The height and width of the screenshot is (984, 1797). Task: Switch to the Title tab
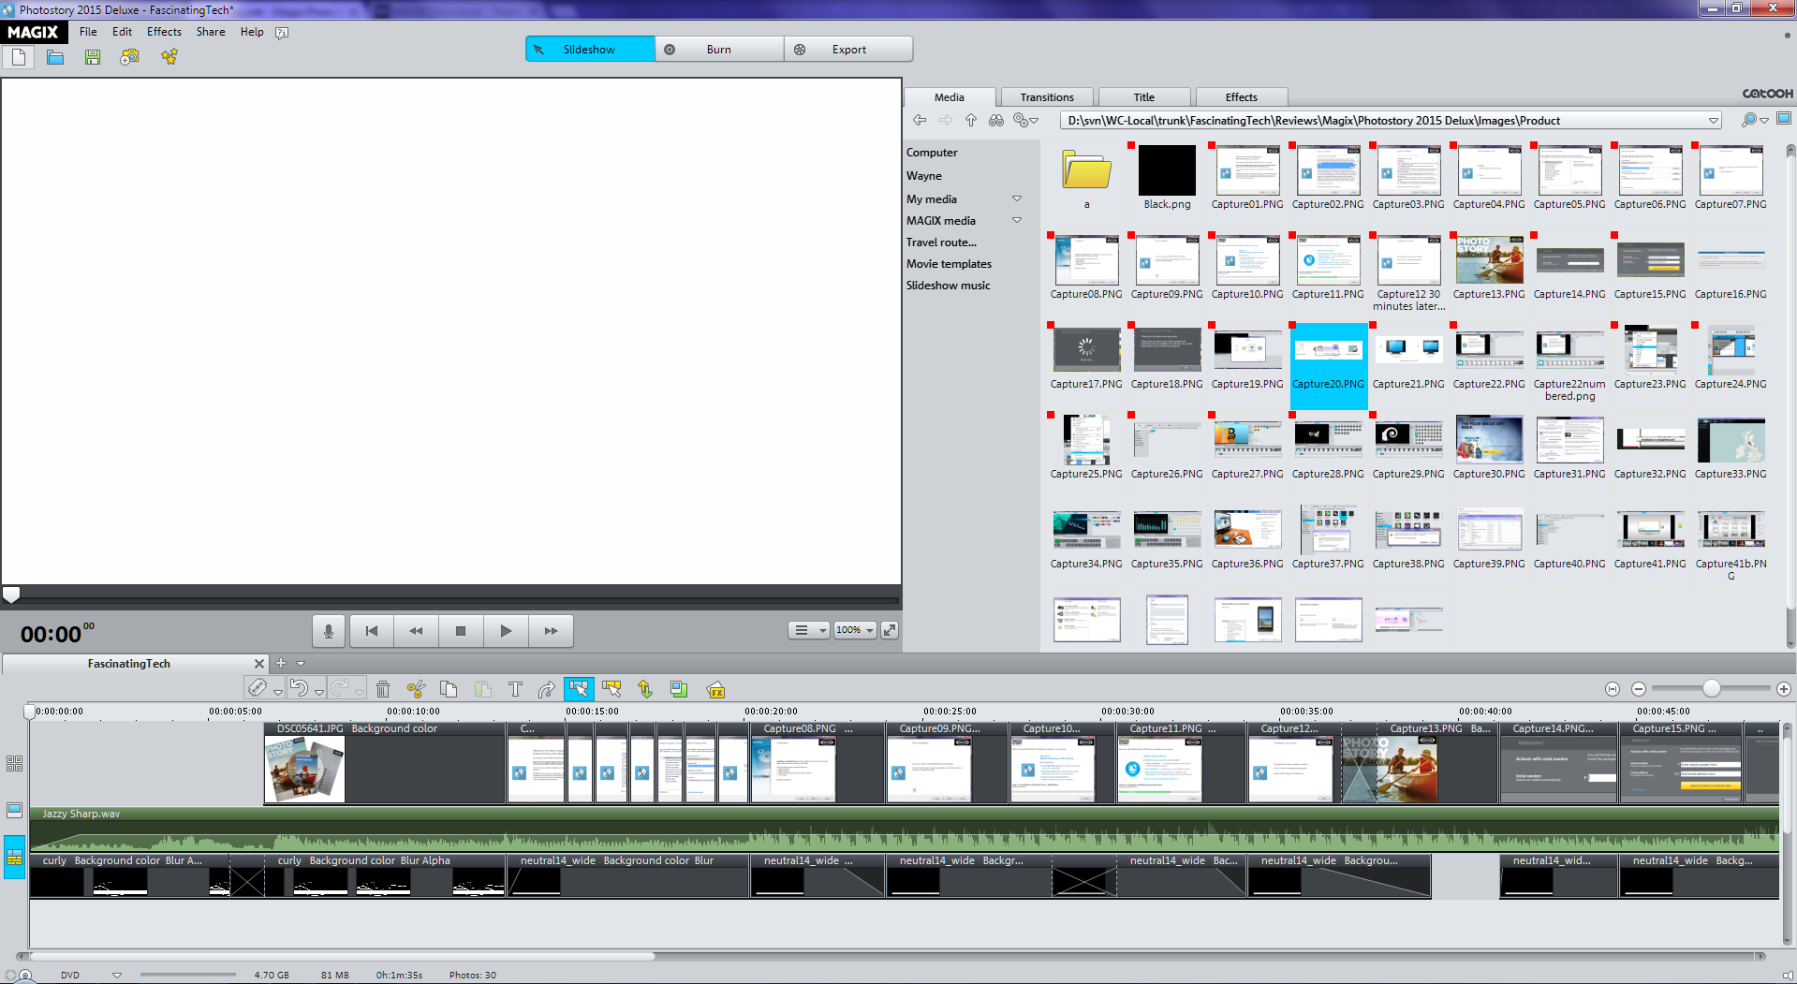click(x=1144, y=97)
